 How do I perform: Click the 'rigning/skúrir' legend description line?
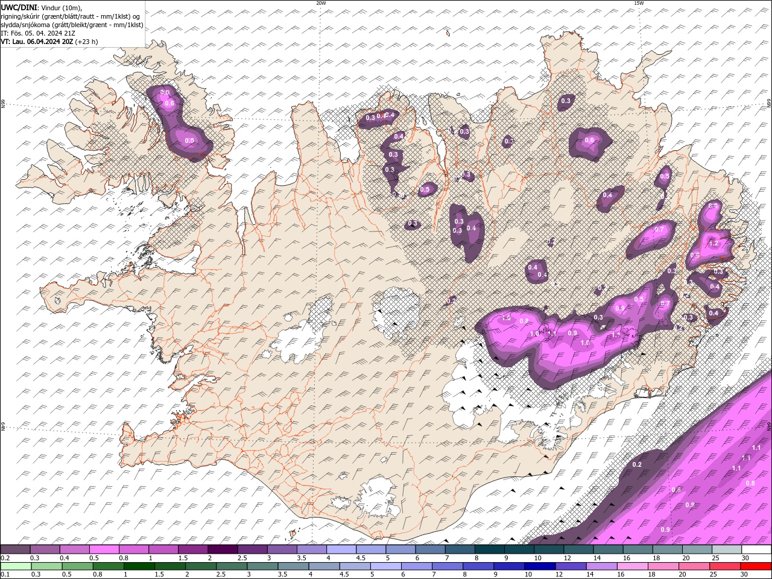[71, 16]
